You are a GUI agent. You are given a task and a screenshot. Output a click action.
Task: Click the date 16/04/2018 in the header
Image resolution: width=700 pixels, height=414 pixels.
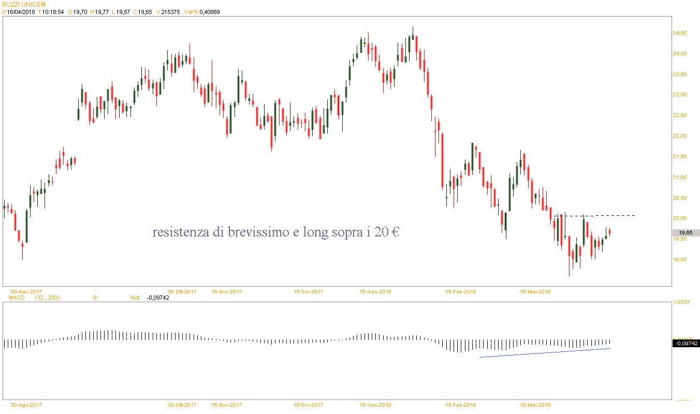(21, 12)
